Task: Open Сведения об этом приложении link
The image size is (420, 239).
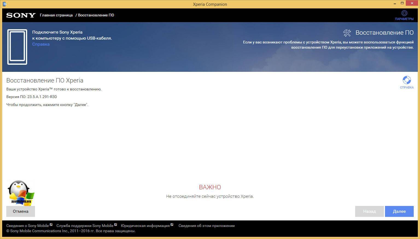Action: click(x=206, y=226)
